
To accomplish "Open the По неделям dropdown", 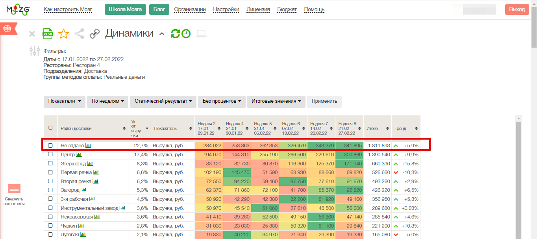I will (x=107, y=101).
